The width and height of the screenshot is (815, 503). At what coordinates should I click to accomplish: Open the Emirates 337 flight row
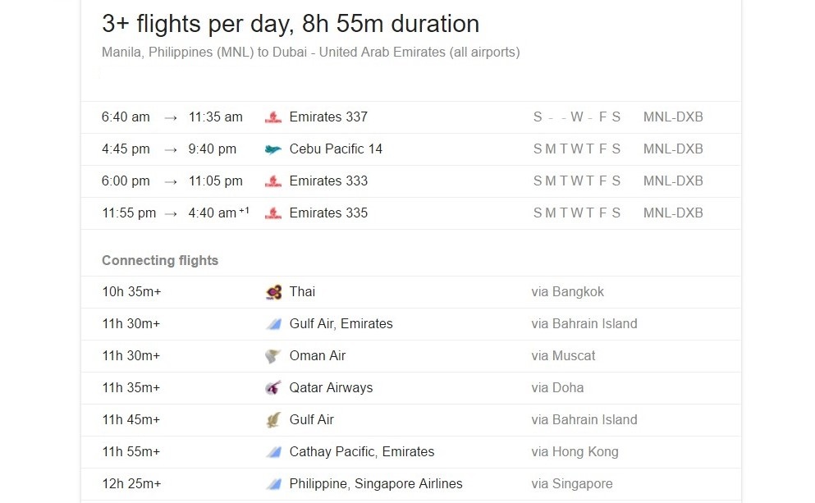[x=328, y=117]
